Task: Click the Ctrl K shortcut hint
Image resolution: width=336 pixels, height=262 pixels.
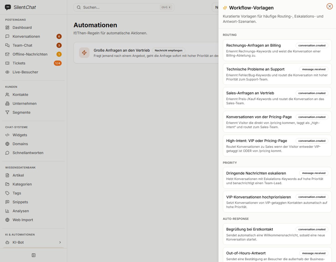Action: tap(166, 7)
